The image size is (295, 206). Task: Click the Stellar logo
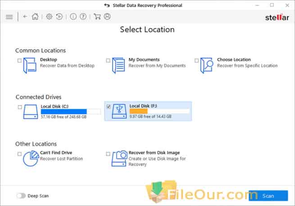(x=277, y=18)
